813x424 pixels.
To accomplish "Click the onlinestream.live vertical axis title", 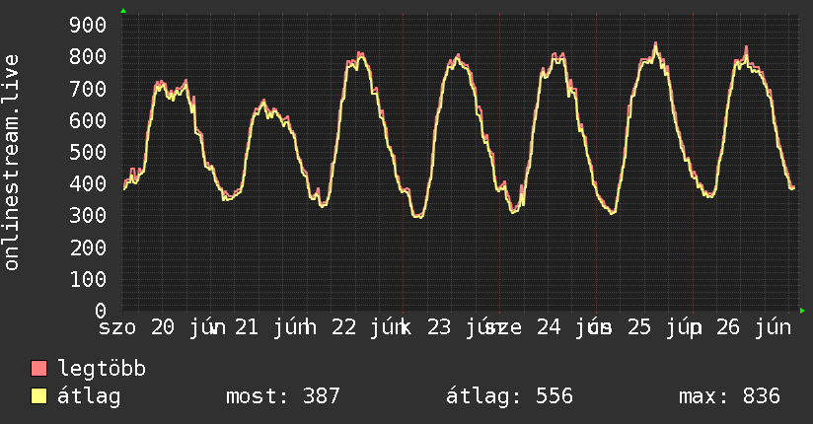I will click(11, 163).
